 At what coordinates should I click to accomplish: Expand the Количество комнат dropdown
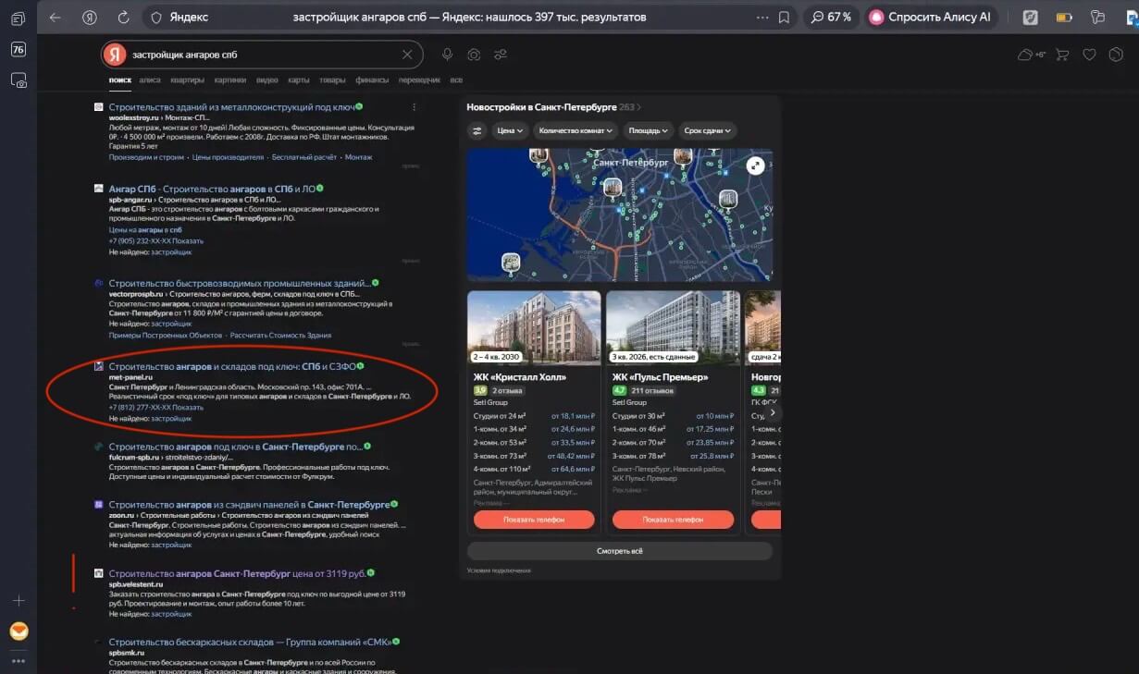coord(575,131)
